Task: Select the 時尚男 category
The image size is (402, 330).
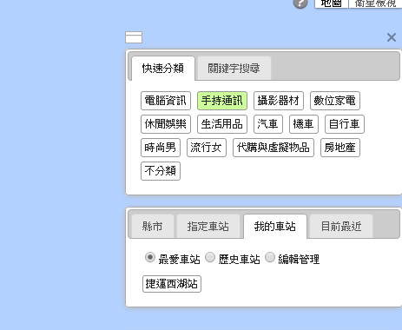Action: coord(161,148)
